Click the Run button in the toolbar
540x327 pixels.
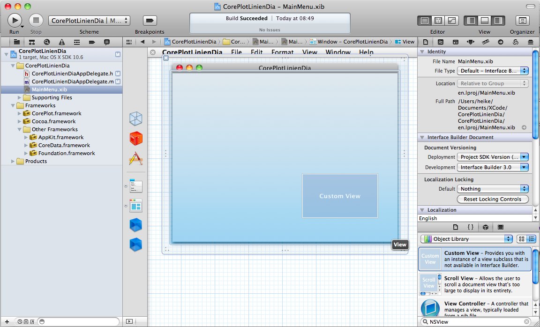15,20
